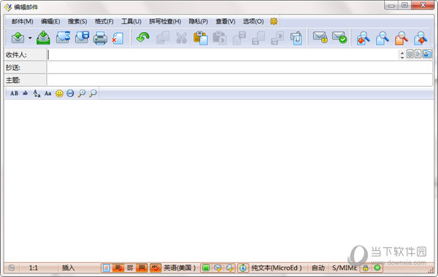
Task: Open the 工具(U) menu
Action: pyautogui.click(x=131, y=21)
